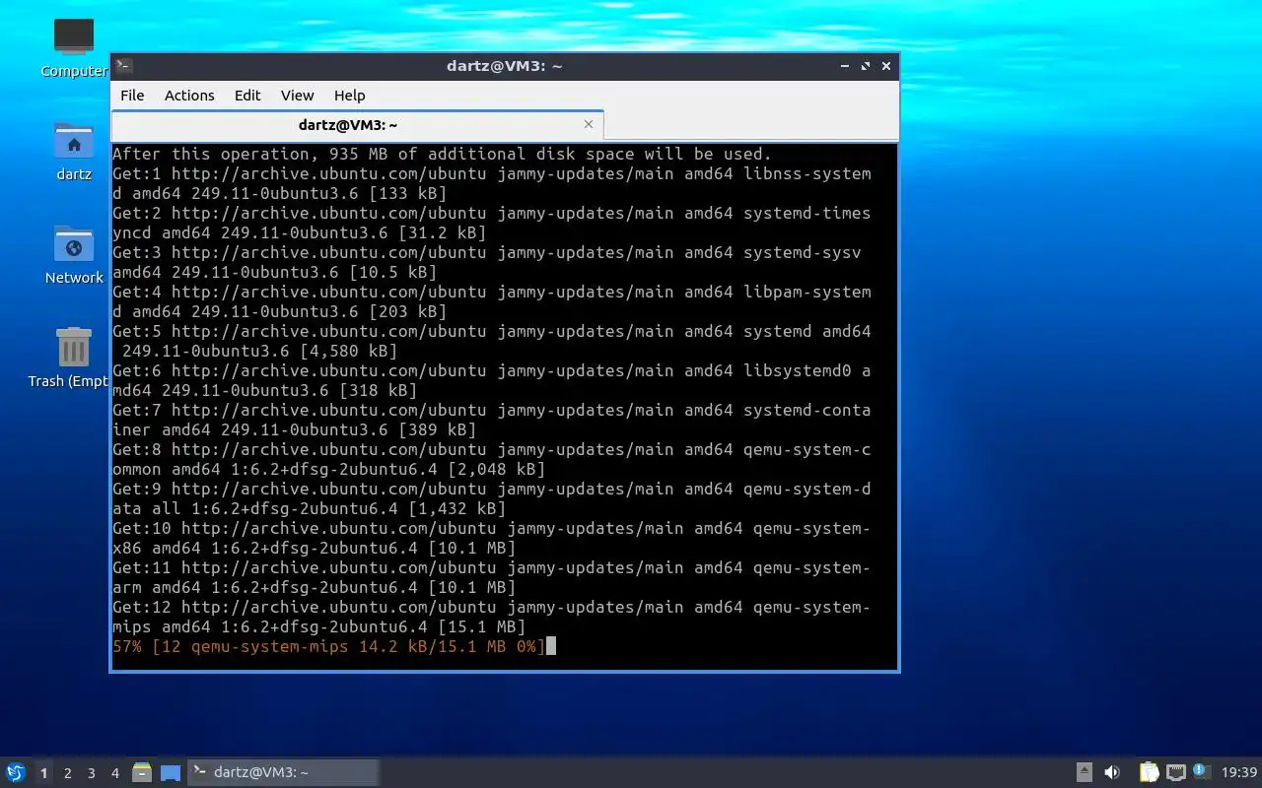Open the Actions menu

pyautogui.click(x=189, y=96)
